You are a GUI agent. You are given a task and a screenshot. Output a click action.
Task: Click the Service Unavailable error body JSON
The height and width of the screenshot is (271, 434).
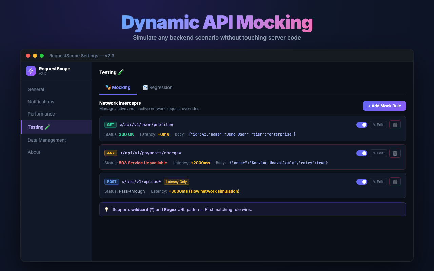(278, 163)
